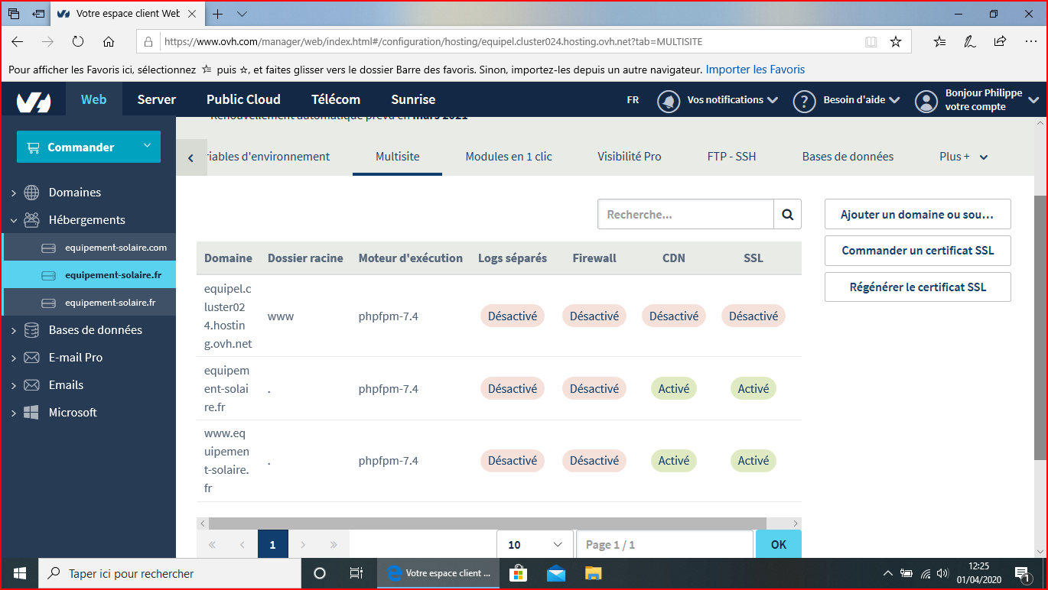This screenshot has width=1048, height=590.
Task: Click Régénérer le certificat SSL
Action: coord(918,287)
